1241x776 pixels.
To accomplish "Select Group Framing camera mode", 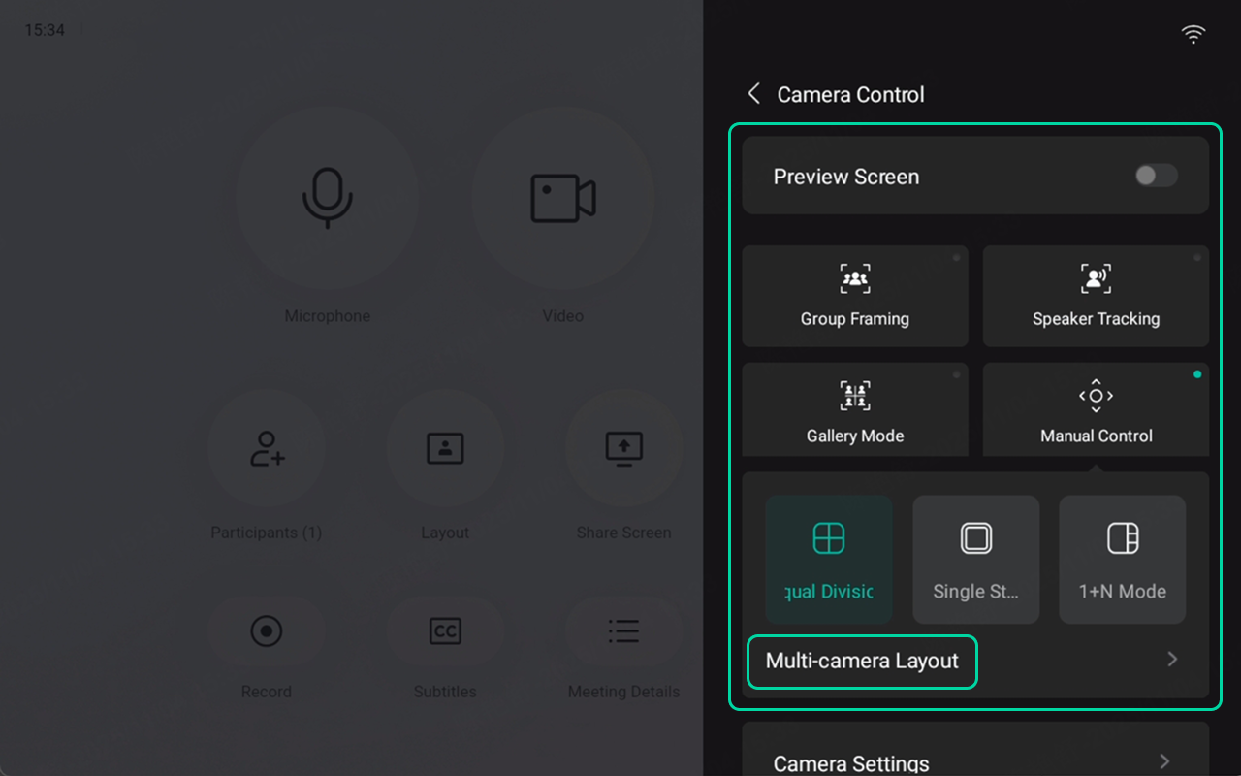I will [x=854, y=296].
